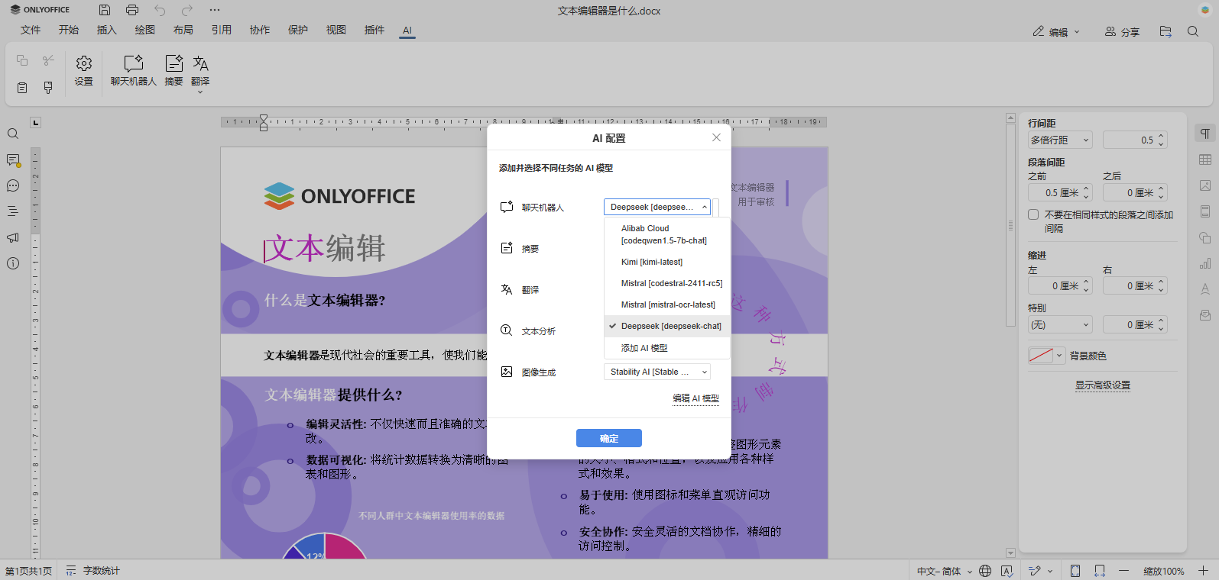The height and width of the screenshot is (580, 1219).
Task: Open the search panel in left sidebar
Action: [x=13, y=134]
